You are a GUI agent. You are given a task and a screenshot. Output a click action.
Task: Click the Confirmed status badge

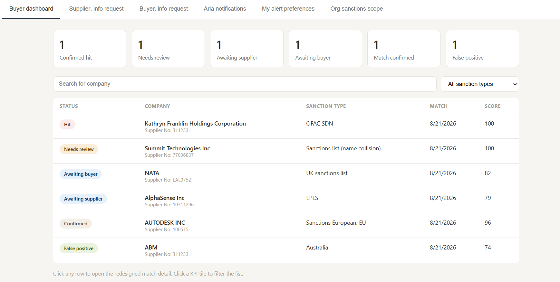(x=76, y=224)
